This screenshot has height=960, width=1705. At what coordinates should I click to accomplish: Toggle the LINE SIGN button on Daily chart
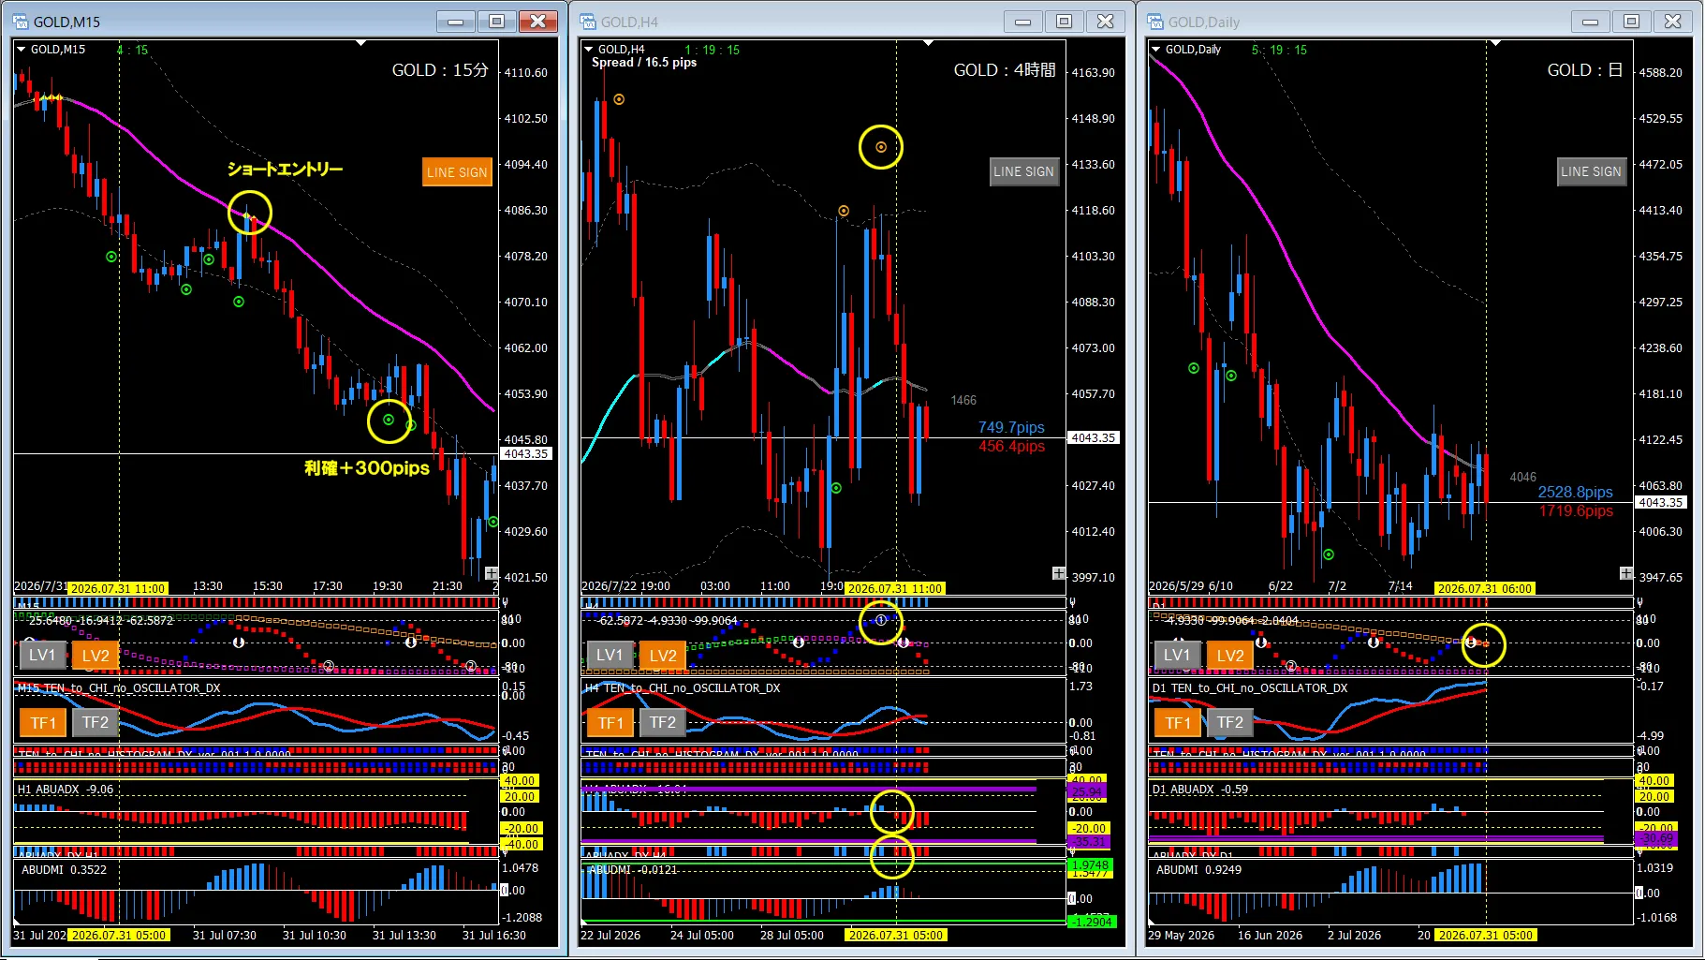(x=1591, y=171)
